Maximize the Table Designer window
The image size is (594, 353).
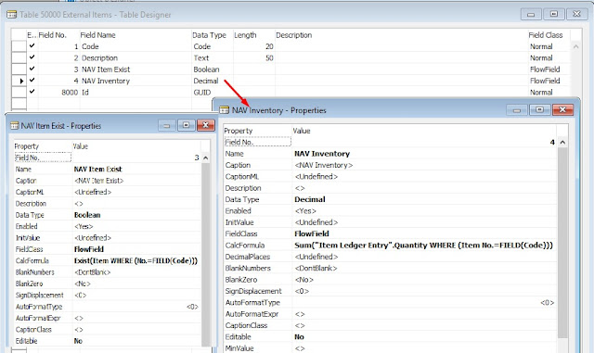pos(554,15)
